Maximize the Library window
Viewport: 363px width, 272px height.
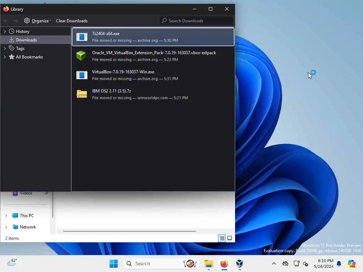(211, 9)
